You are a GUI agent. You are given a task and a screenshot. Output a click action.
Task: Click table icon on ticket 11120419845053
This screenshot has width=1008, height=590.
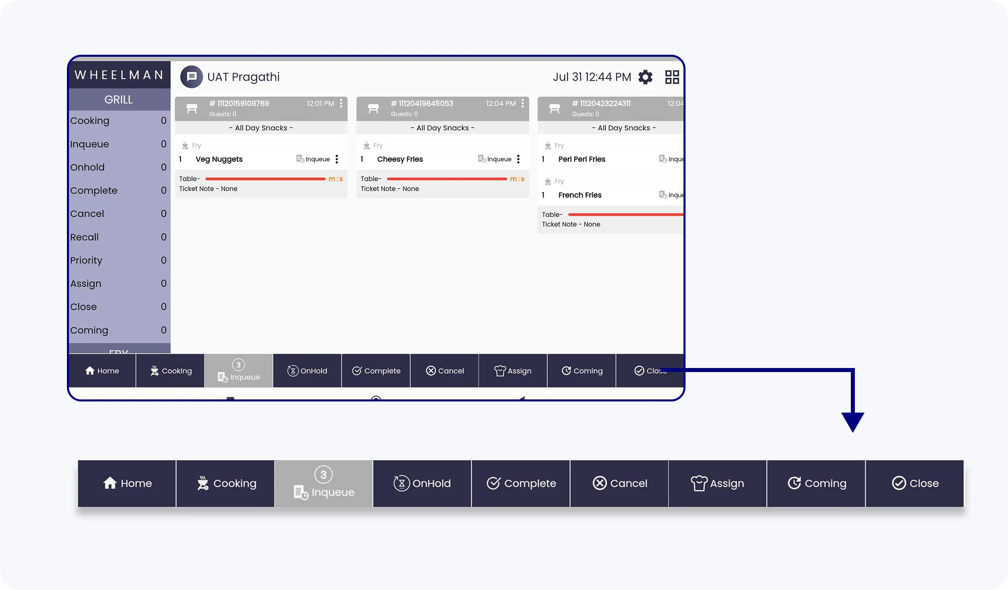pos(373,108)
